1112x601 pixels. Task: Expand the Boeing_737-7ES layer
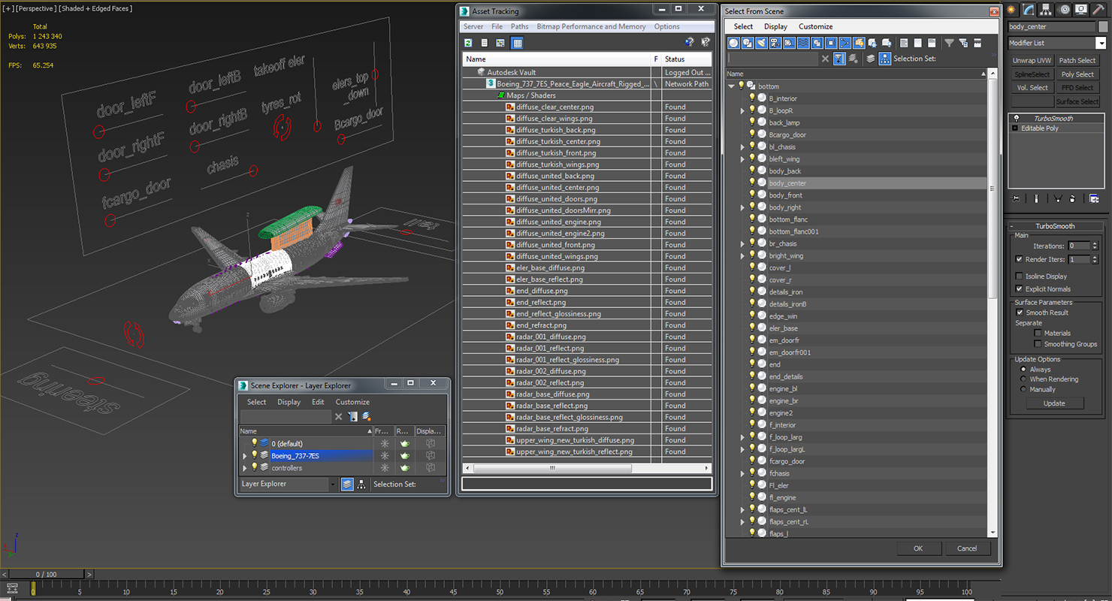[x=244, y=456]
